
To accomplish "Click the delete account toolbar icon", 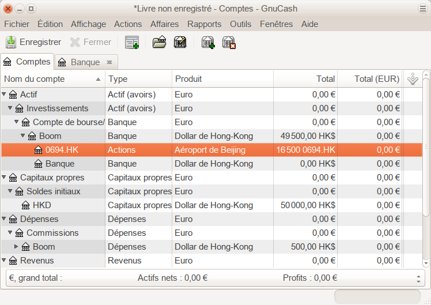I will pos(229,42).
